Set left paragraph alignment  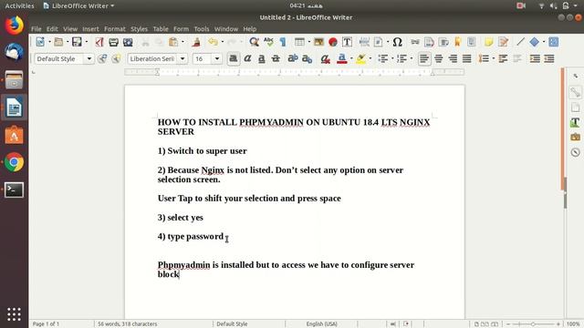tap(423, 58)
